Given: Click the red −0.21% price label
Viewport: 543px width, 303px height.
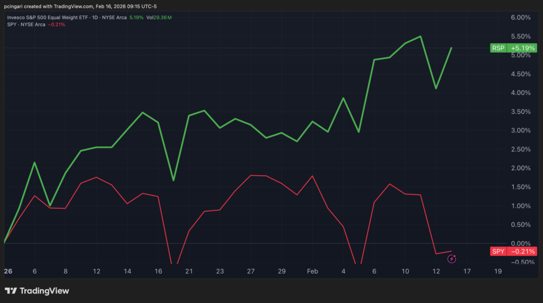Looking at the screenshot, I should (x=521, y=251).
